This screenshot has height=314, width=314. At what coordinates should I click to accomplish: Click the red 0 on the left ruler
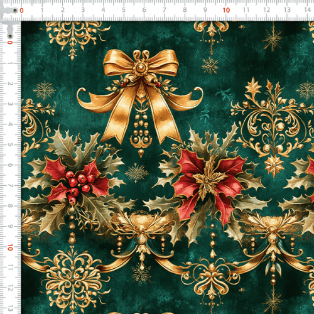(10, 43)
